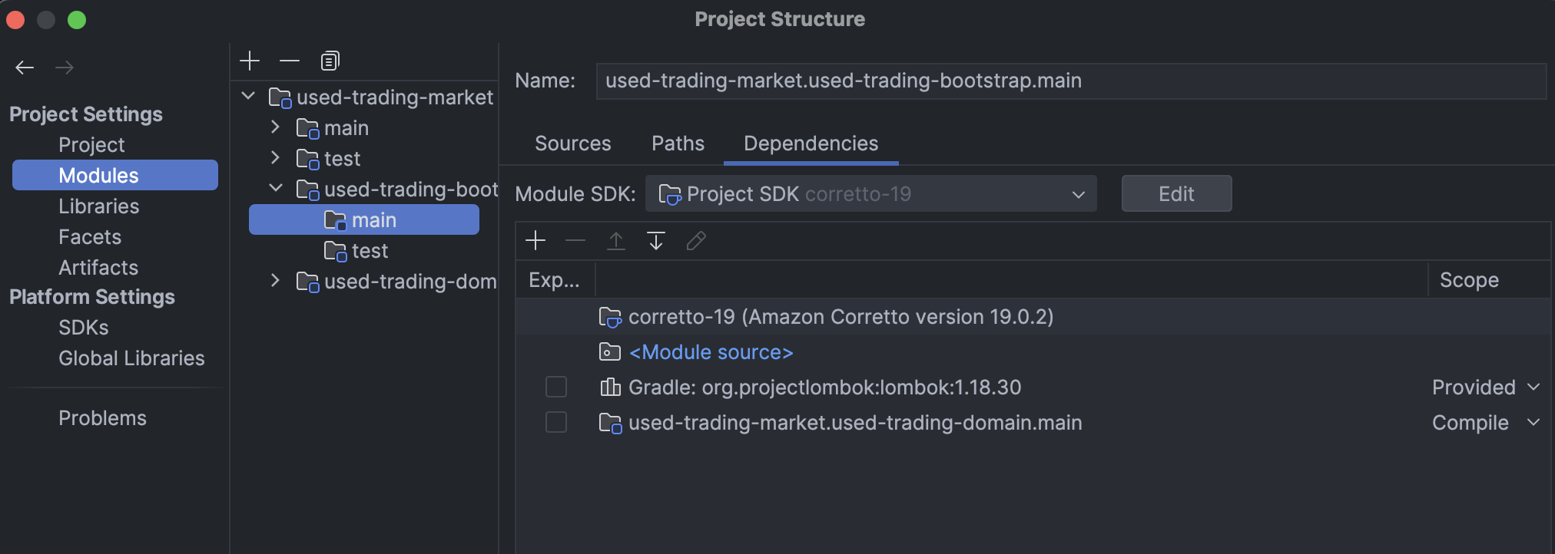Move the dependency up with arrow icon

[x=616, y=241]
